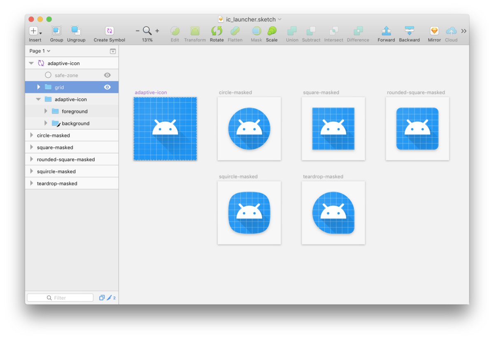Select the rounded-square-masked icon preview
The height and width of the screenshot is (340, 494).
coord(417,129)
